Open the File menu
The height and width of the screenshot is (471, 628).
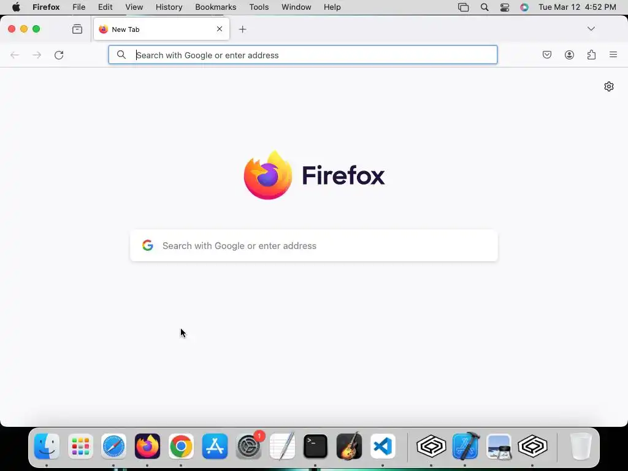coord(79,7)
